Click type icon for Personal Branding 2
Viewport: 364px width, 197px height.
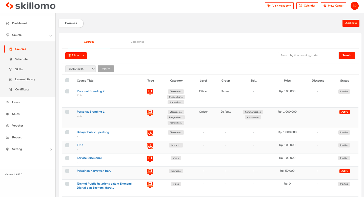(150, 92)
